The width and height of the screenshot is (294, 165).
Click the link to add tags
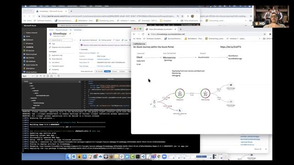click(104, 66)
